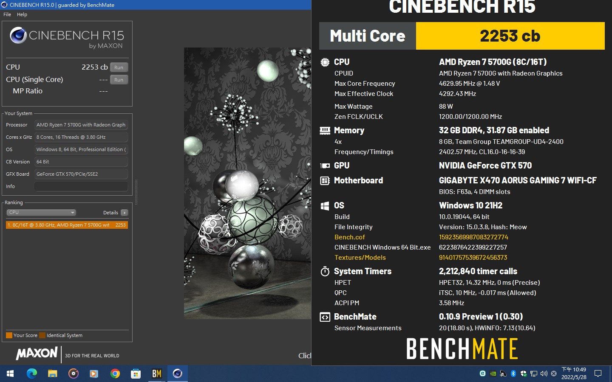Click the CB Version field showing 64 Bit
This screenshot has width=612, height=382.
coord(81,162)
